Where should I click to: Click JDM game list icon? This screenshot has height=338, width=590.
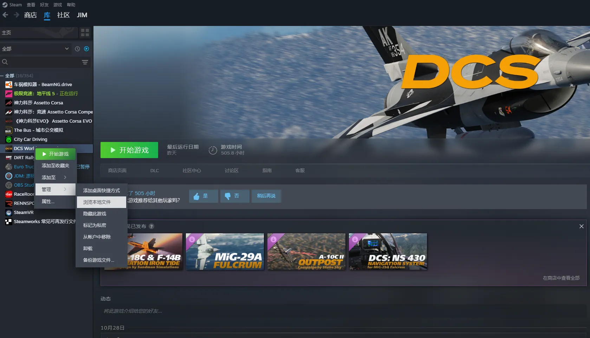point(9,176)
